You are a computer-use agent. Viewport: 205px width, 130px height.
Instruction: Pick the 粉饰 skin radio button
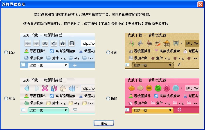tap(108, 99)
